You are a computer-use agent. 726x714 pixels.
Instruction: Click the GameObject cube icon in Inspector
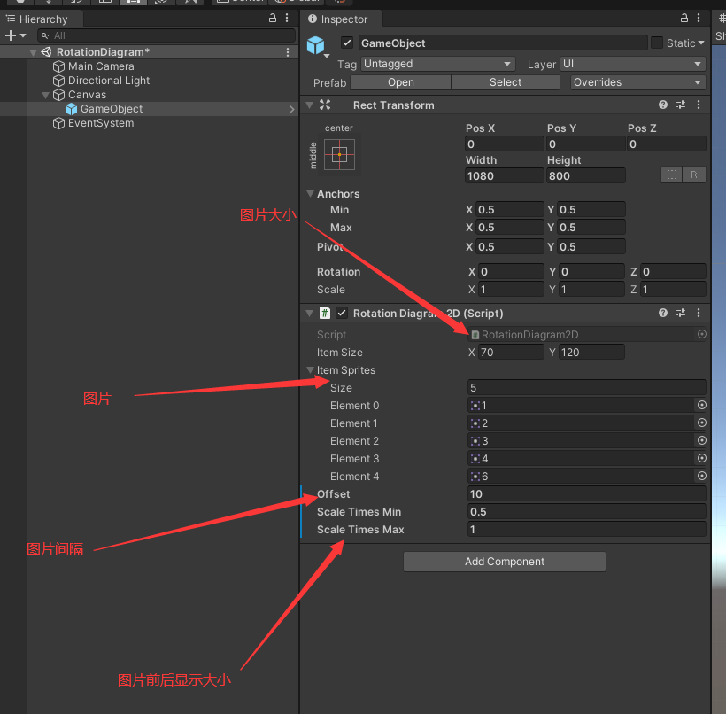pyautogui.click(x=316, y=45)
